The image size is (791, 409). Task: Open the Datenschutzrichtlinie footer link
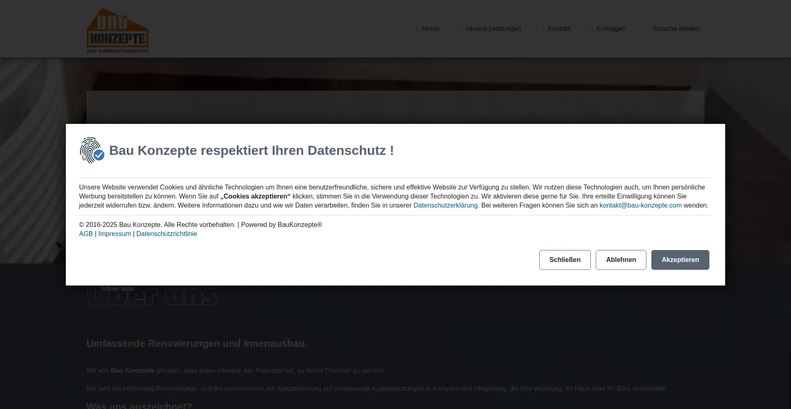(166, 234)
